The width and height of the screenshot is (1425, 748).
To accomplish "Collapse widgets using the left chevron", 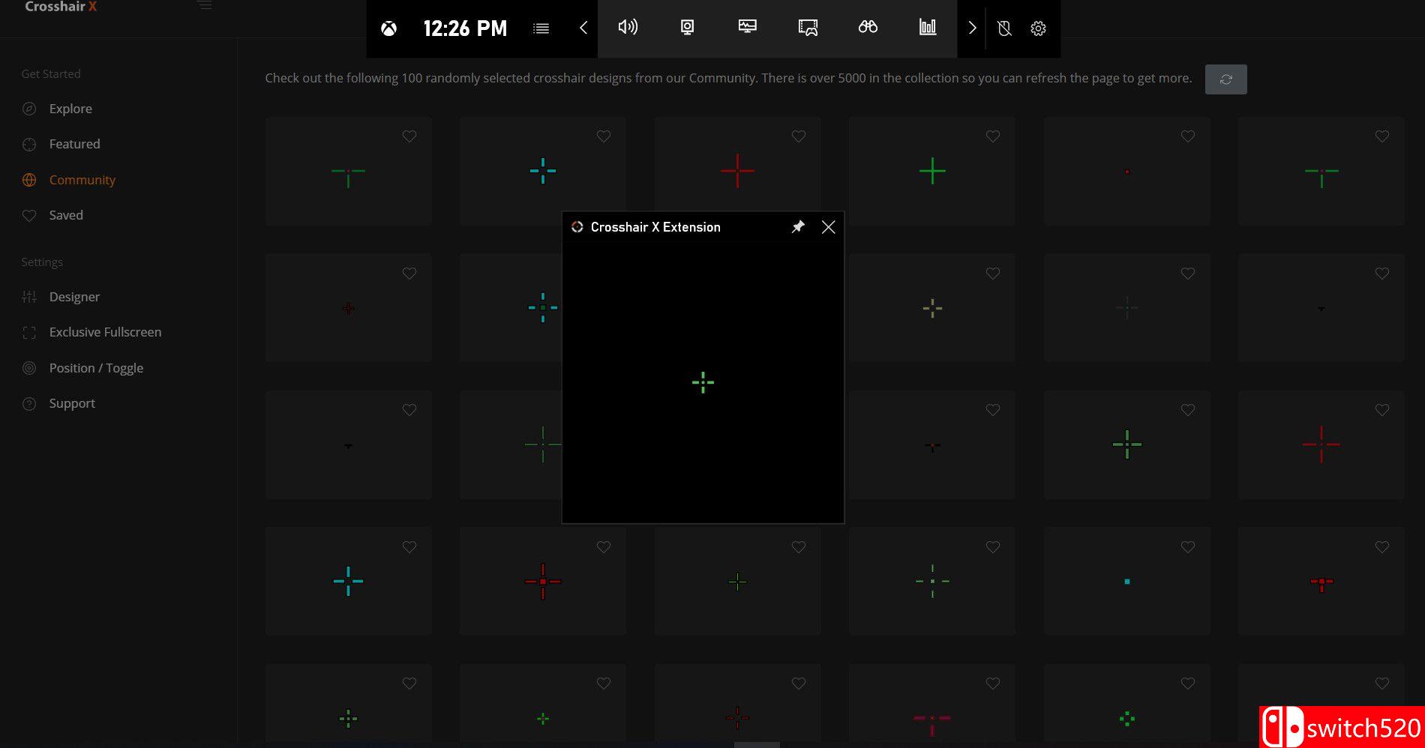I will tap(583, 28).
